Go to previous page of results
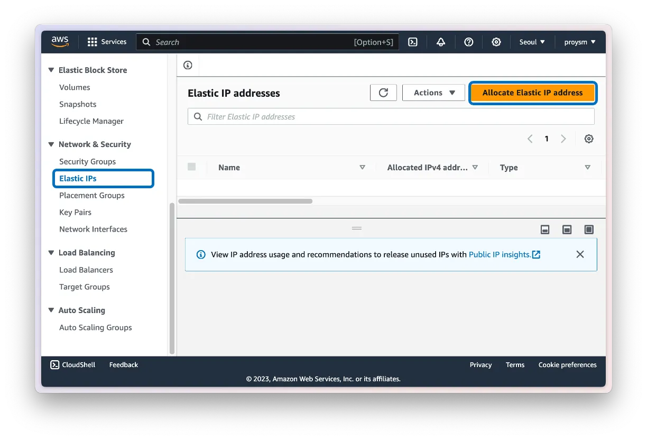This screenshot has width=647, height=440. (530, 139)
